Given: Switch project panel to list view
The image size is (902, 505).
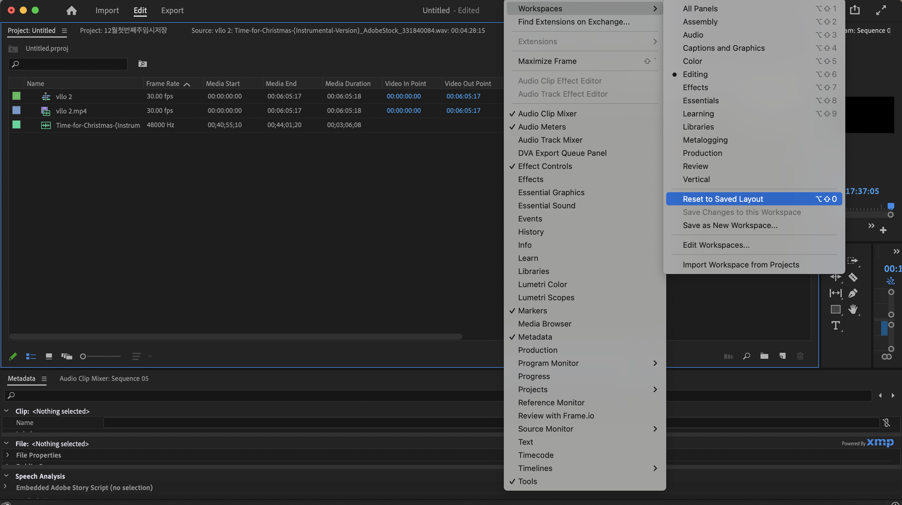Looking at the screenshot, I should (x=31, y=356).
